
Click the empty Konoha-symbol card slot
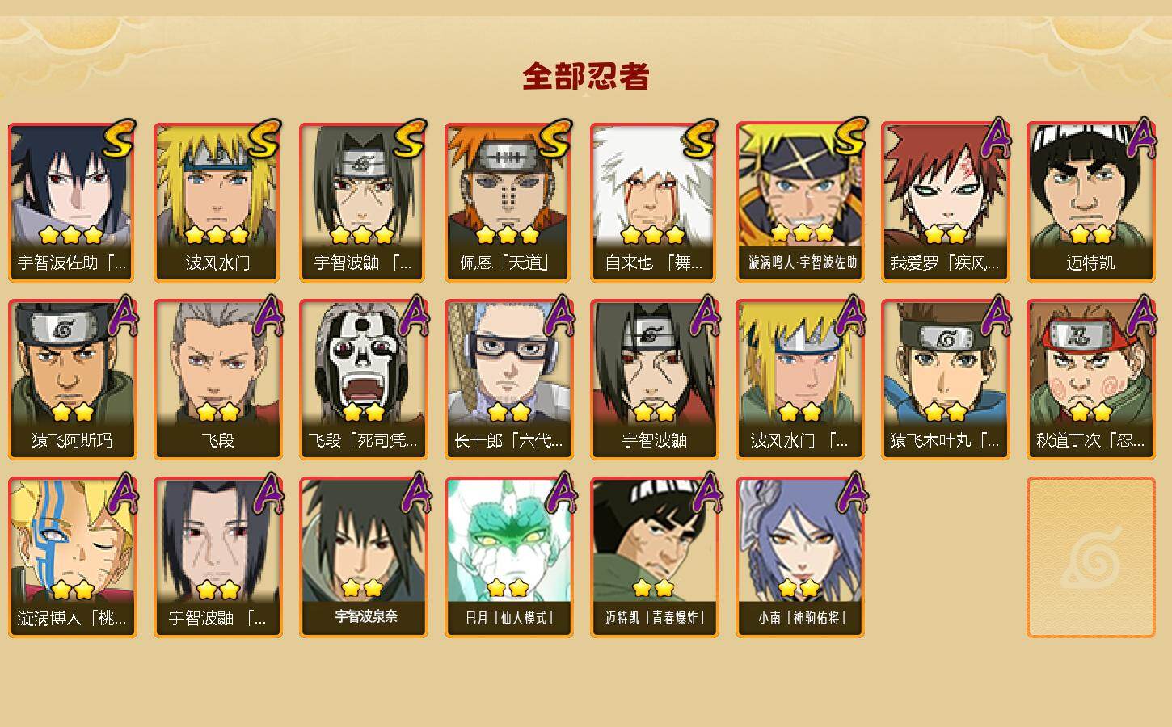click(x=1090, y=557)
